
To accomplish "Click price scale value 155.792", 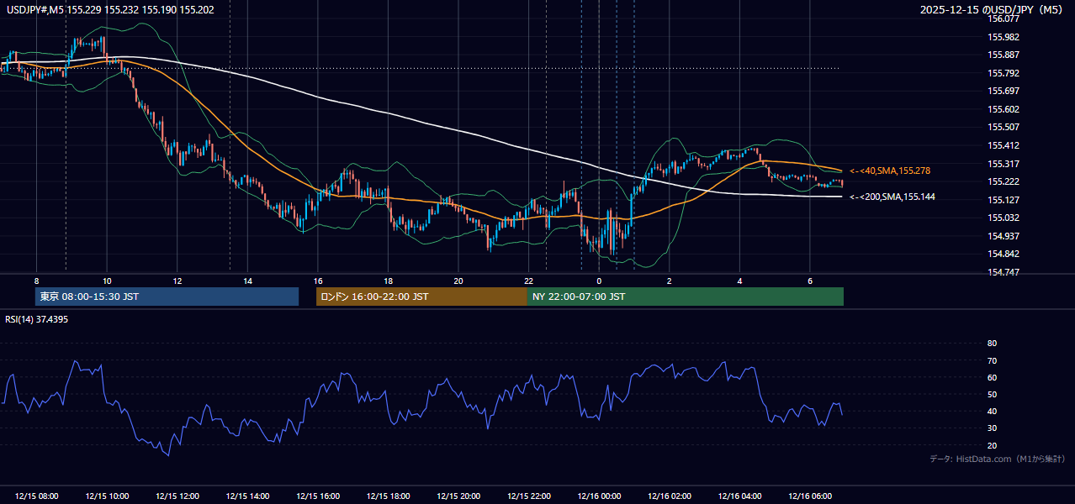I will 1003,73.
